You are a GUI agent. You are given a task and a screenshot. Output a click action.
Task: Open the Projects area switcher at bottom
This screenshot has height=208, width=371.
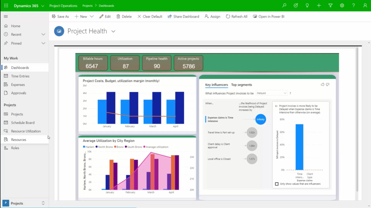[x=24, y=203]
